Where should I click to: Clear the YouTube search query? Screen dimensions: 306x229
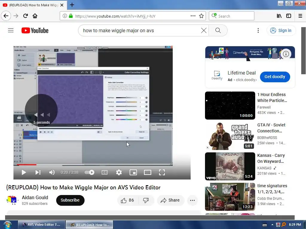pyautogui.click(x=204, y=31)
